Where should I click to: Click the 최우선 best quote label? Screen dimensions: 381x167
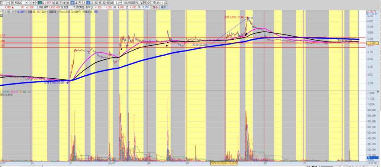[x=89, y=7]
